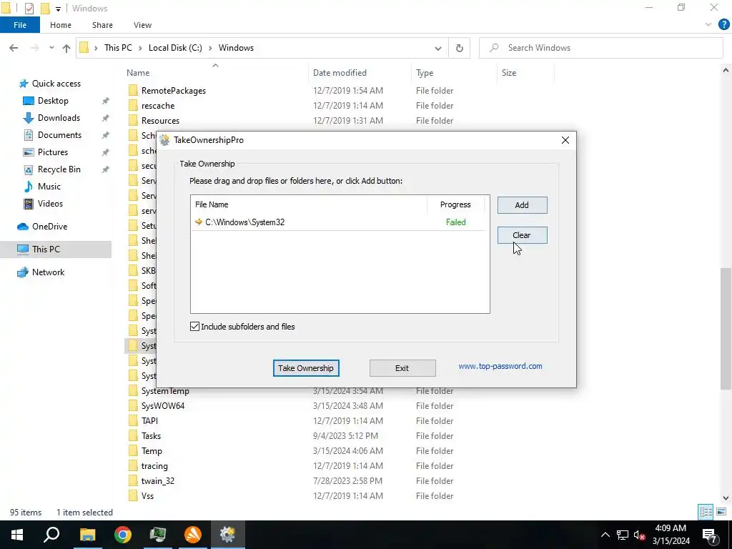Click the File Name column header
This screenshot has height=549, width=732.
pyautogui.click(x=309, y=204)
